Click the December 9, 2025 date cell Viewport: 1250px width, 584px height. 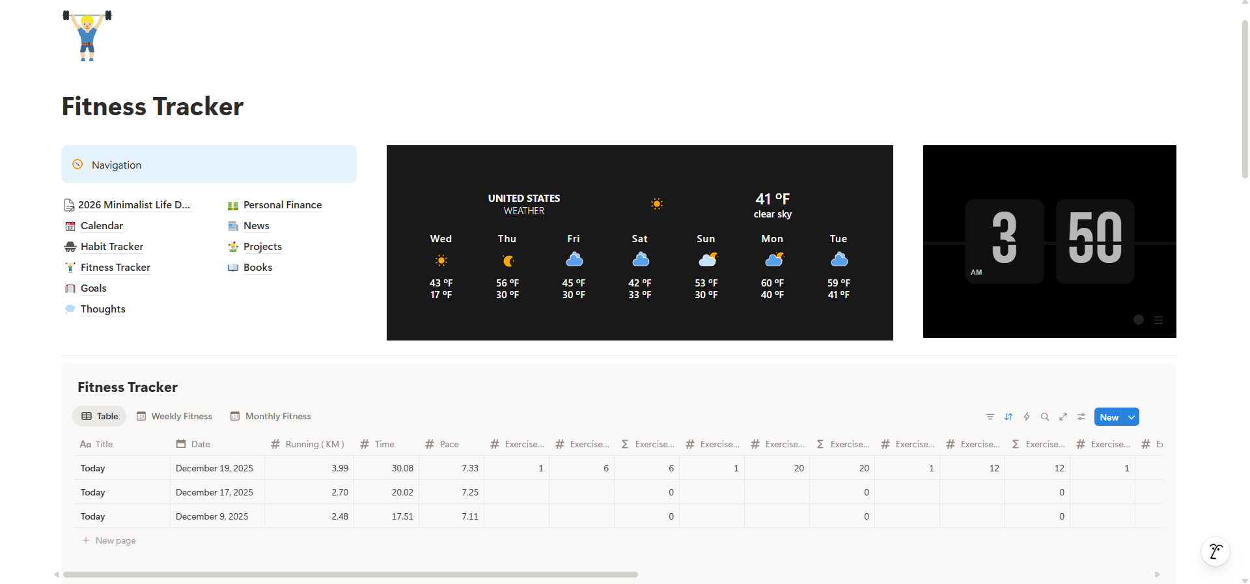[217, 516]
